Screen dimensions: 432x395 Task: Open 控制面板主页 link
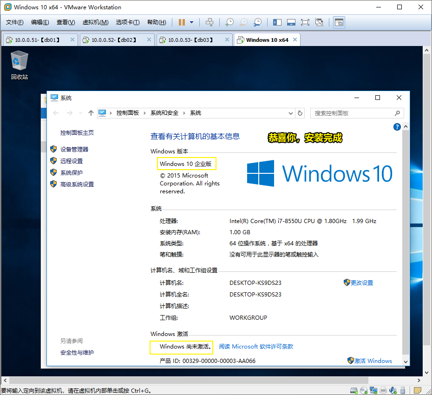click(77, 133)
